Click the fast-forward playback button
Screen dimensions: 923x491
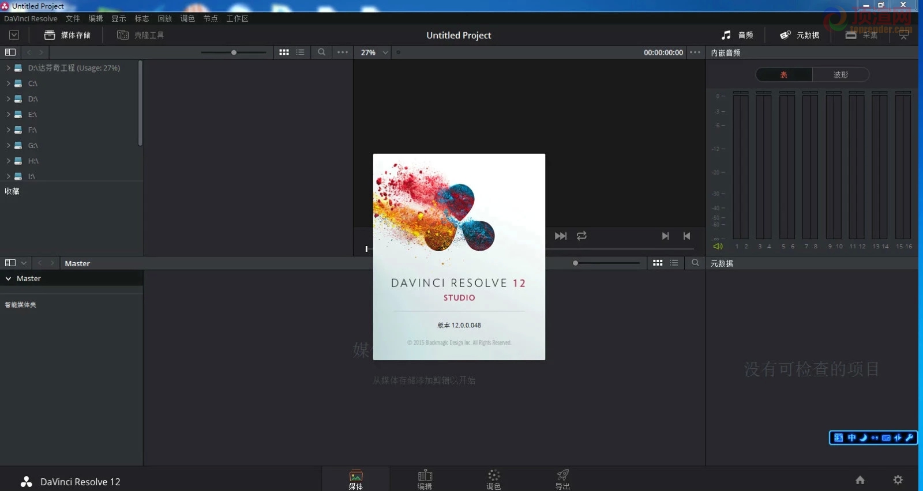pos(561,236)
